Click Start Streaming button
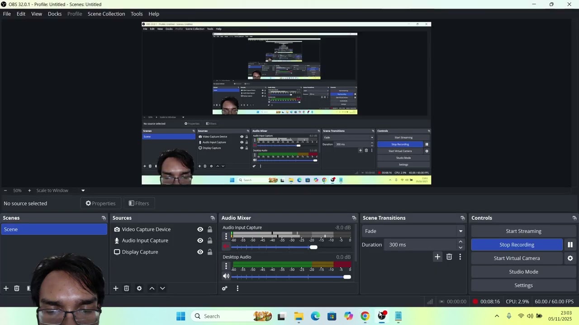Image resolution: width=579 pixels, height=325 pixels. (x=523, y=231)
